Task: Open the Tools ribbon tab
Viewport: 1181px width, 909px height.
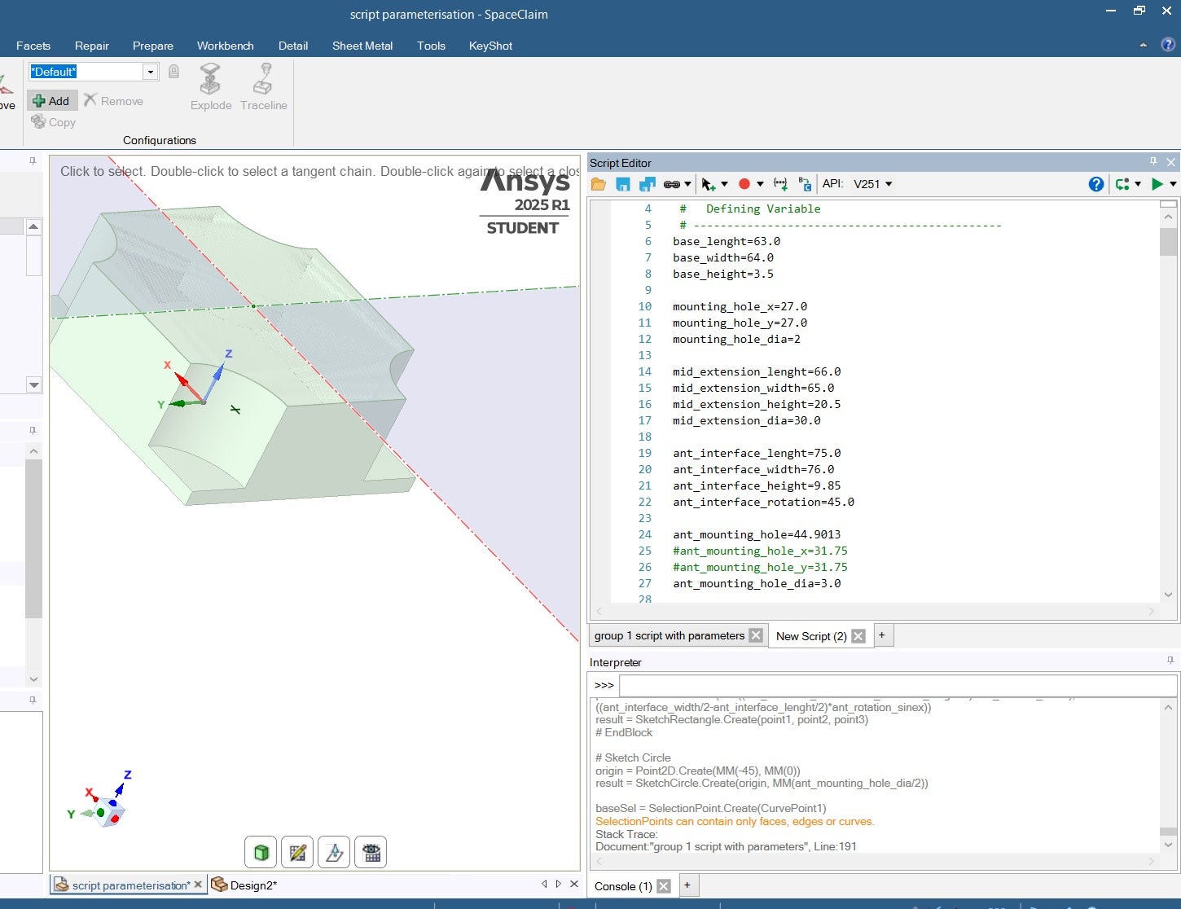Action: [x=432, y=46]
